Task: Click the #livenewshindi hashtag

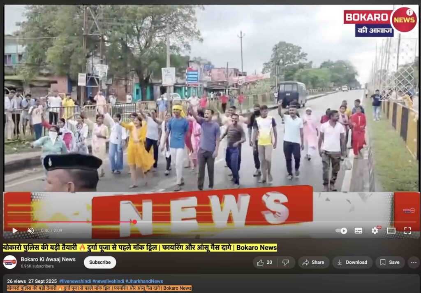Action: [75, 281]
